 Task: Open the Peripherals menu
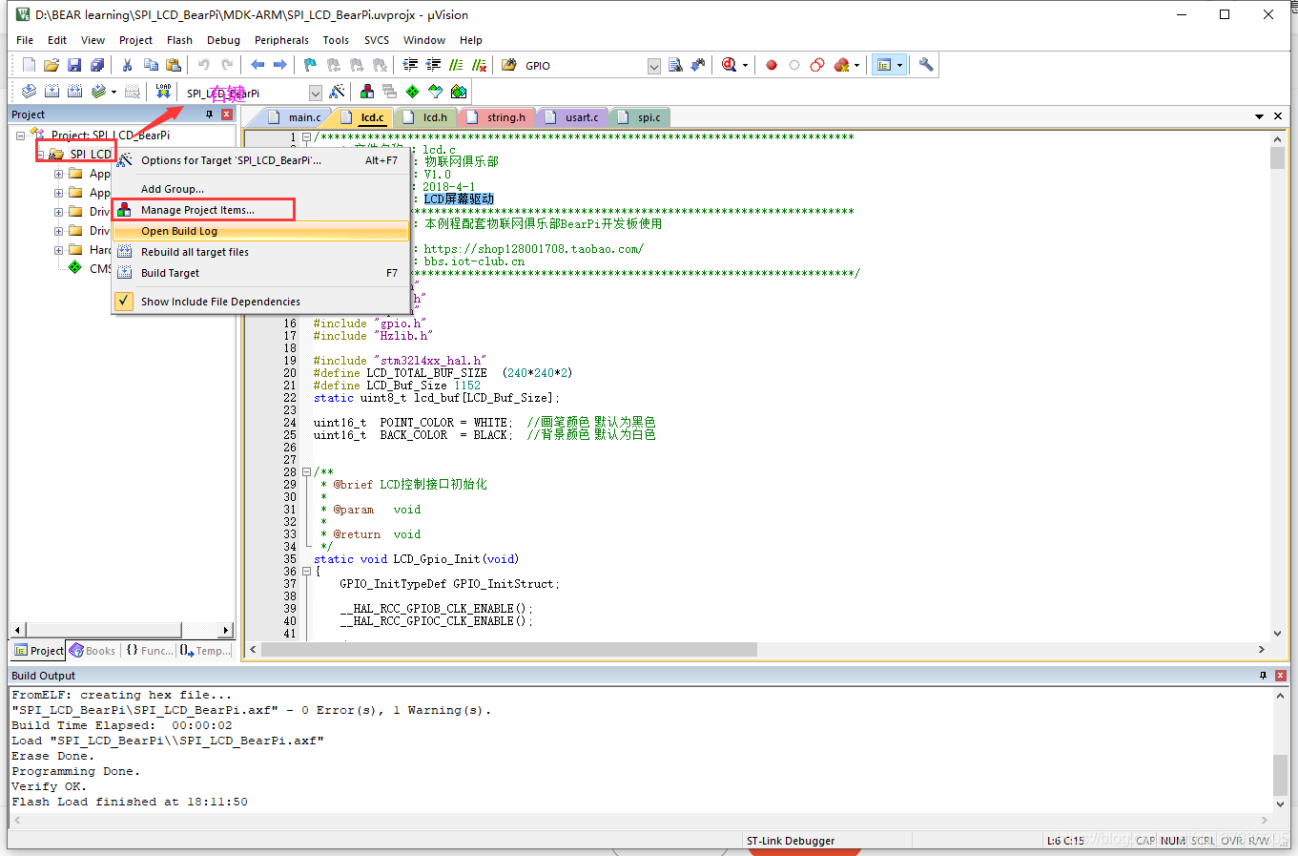pyautogui.click(x=281, y=40)
